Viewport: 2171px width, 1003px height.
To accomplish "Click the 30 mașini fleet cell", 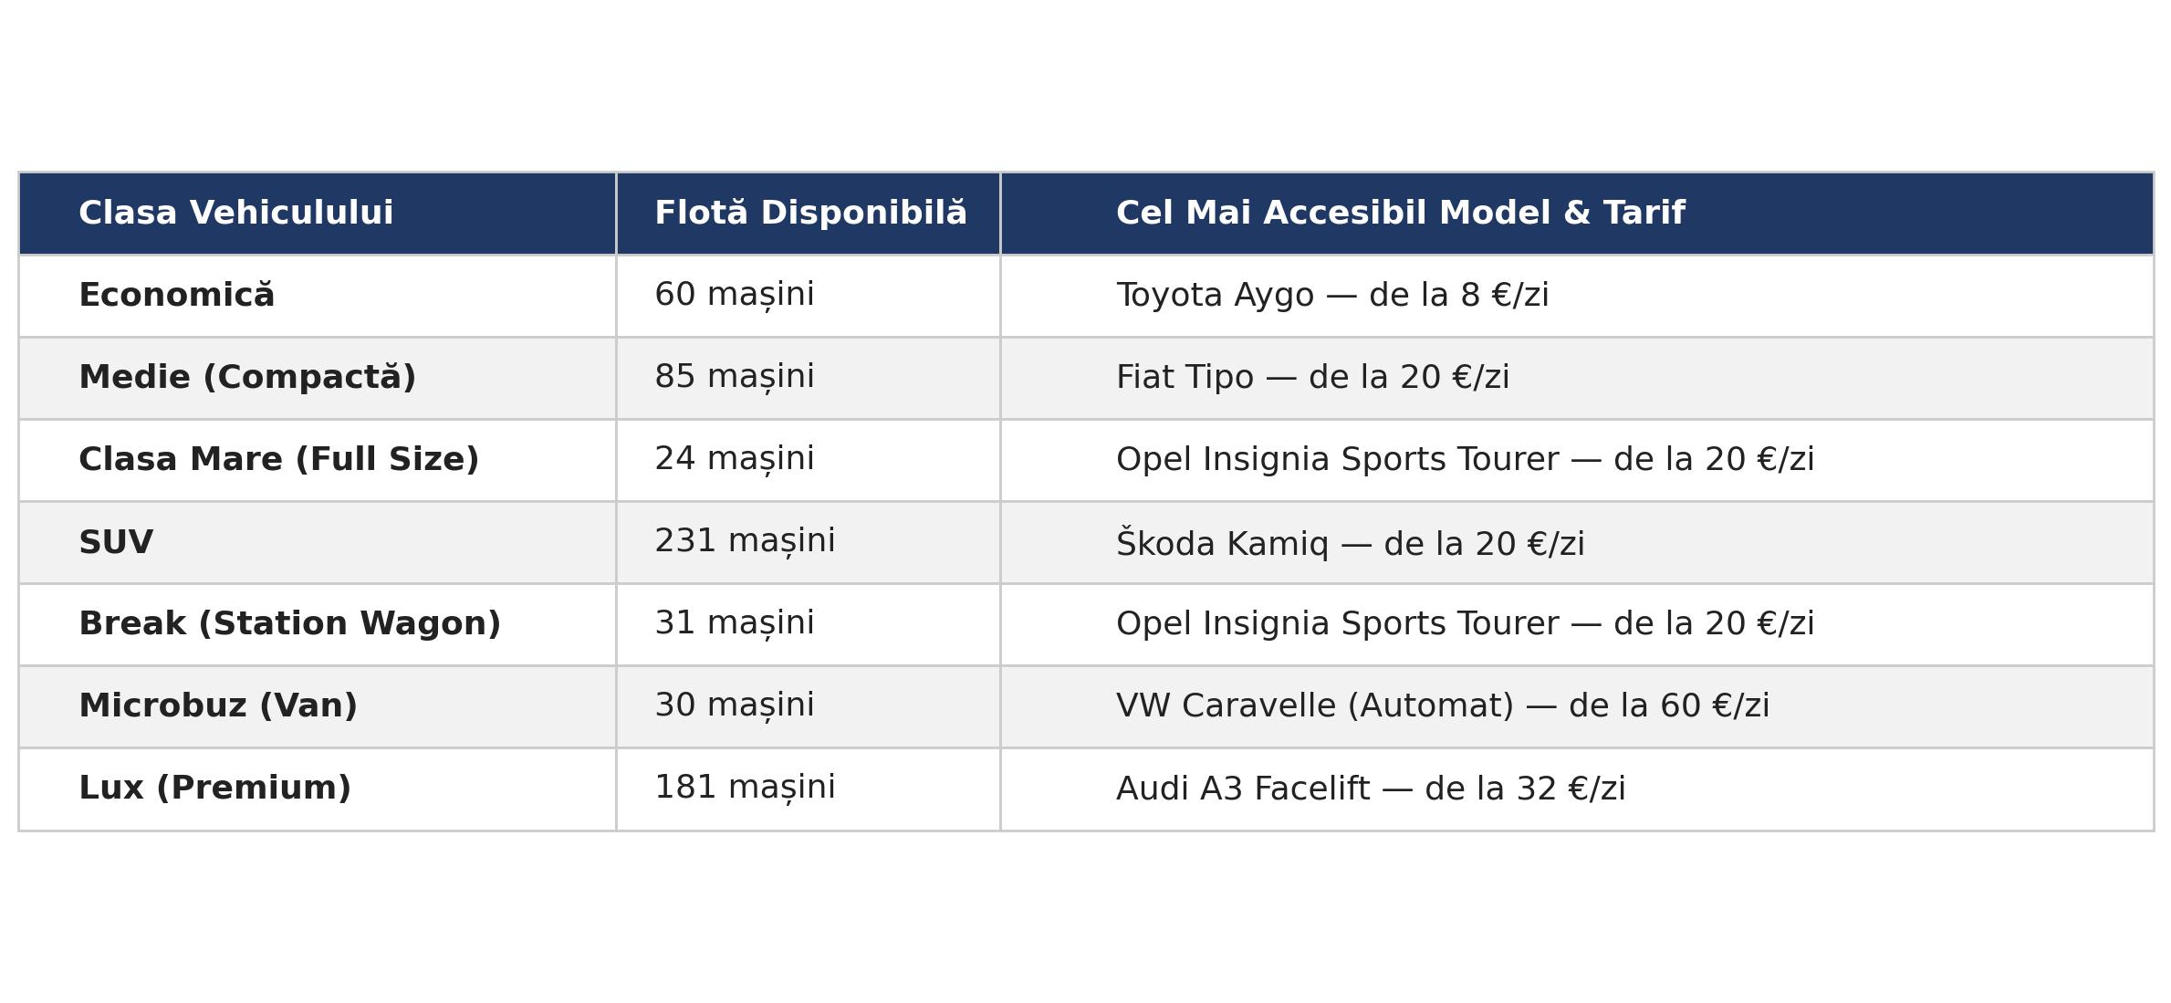I will 809,706.
